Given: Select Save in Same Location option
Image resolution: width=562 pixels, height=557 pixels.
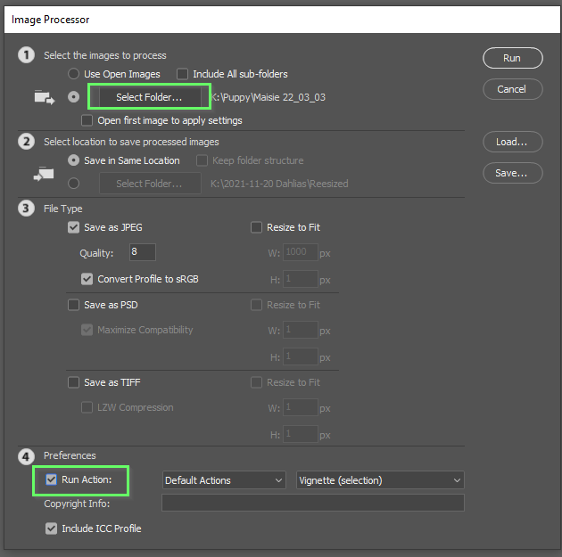Looking at the screenshot, I should tap(74, 160).
